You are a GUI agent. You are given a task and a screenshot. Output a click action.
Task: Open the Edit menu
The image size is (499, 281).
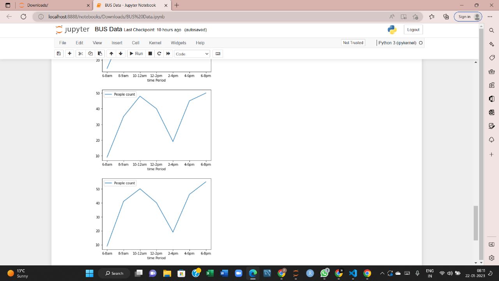click(x=80, y=43)
